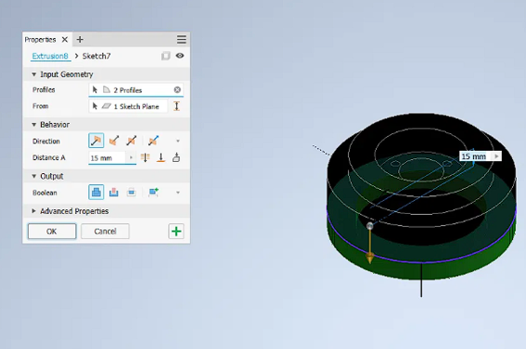This screenshot has width=526, height=349.
Task: Select the Flipped direction icon
Action: tap(114, 141)
